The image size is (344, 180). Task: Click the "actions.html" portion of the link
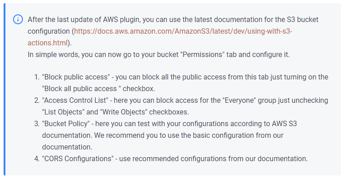coord(48,43)
